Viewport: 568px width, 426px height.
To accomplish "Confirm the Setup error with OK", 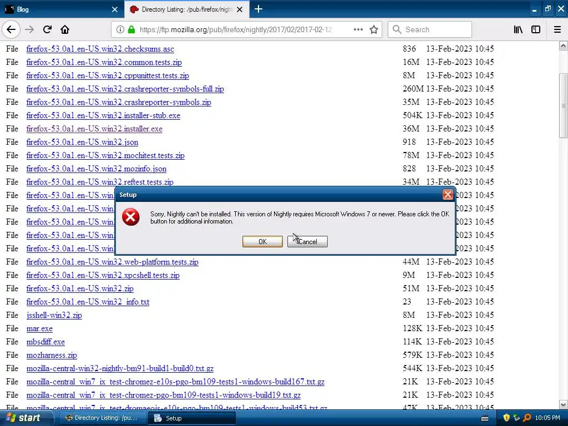I will click(x=262, y=242).
